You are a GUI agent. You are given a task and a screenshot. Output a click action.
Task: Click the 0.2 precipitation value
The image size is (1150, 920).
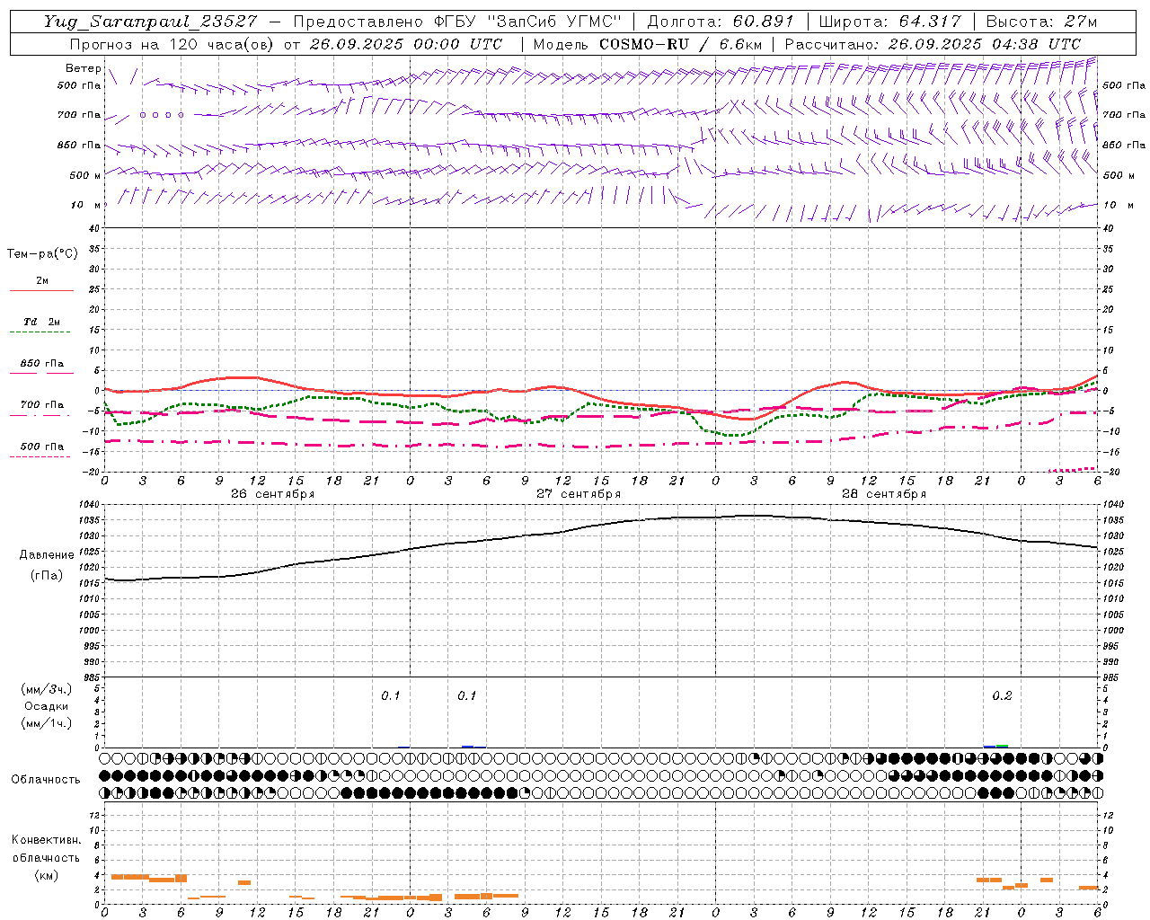[x=1002, y=696]
